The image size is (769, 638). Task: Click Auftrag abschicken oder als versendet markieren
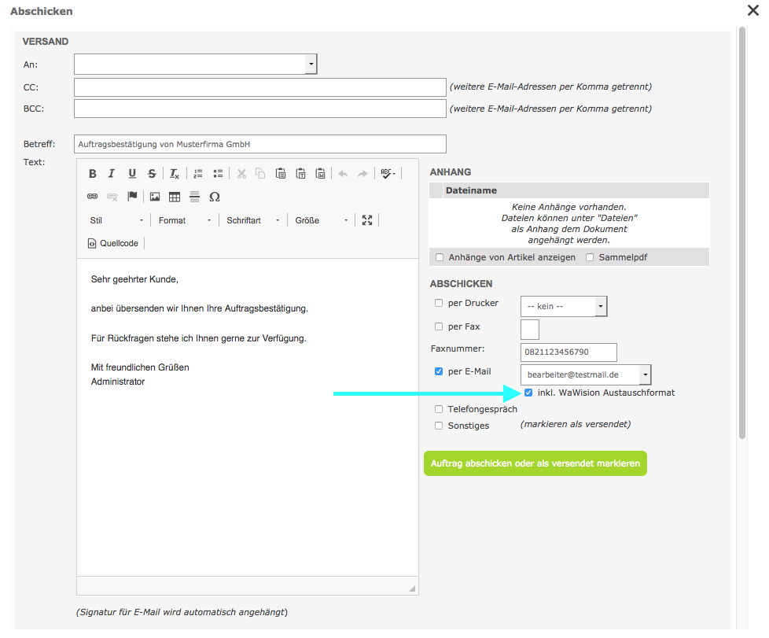tap(535, 463)
